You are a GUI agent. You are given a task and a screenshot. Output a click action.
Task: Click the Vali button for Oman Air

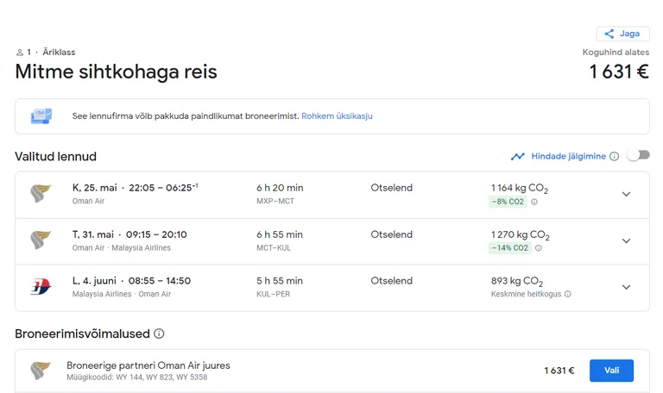(x=611, y=371)
